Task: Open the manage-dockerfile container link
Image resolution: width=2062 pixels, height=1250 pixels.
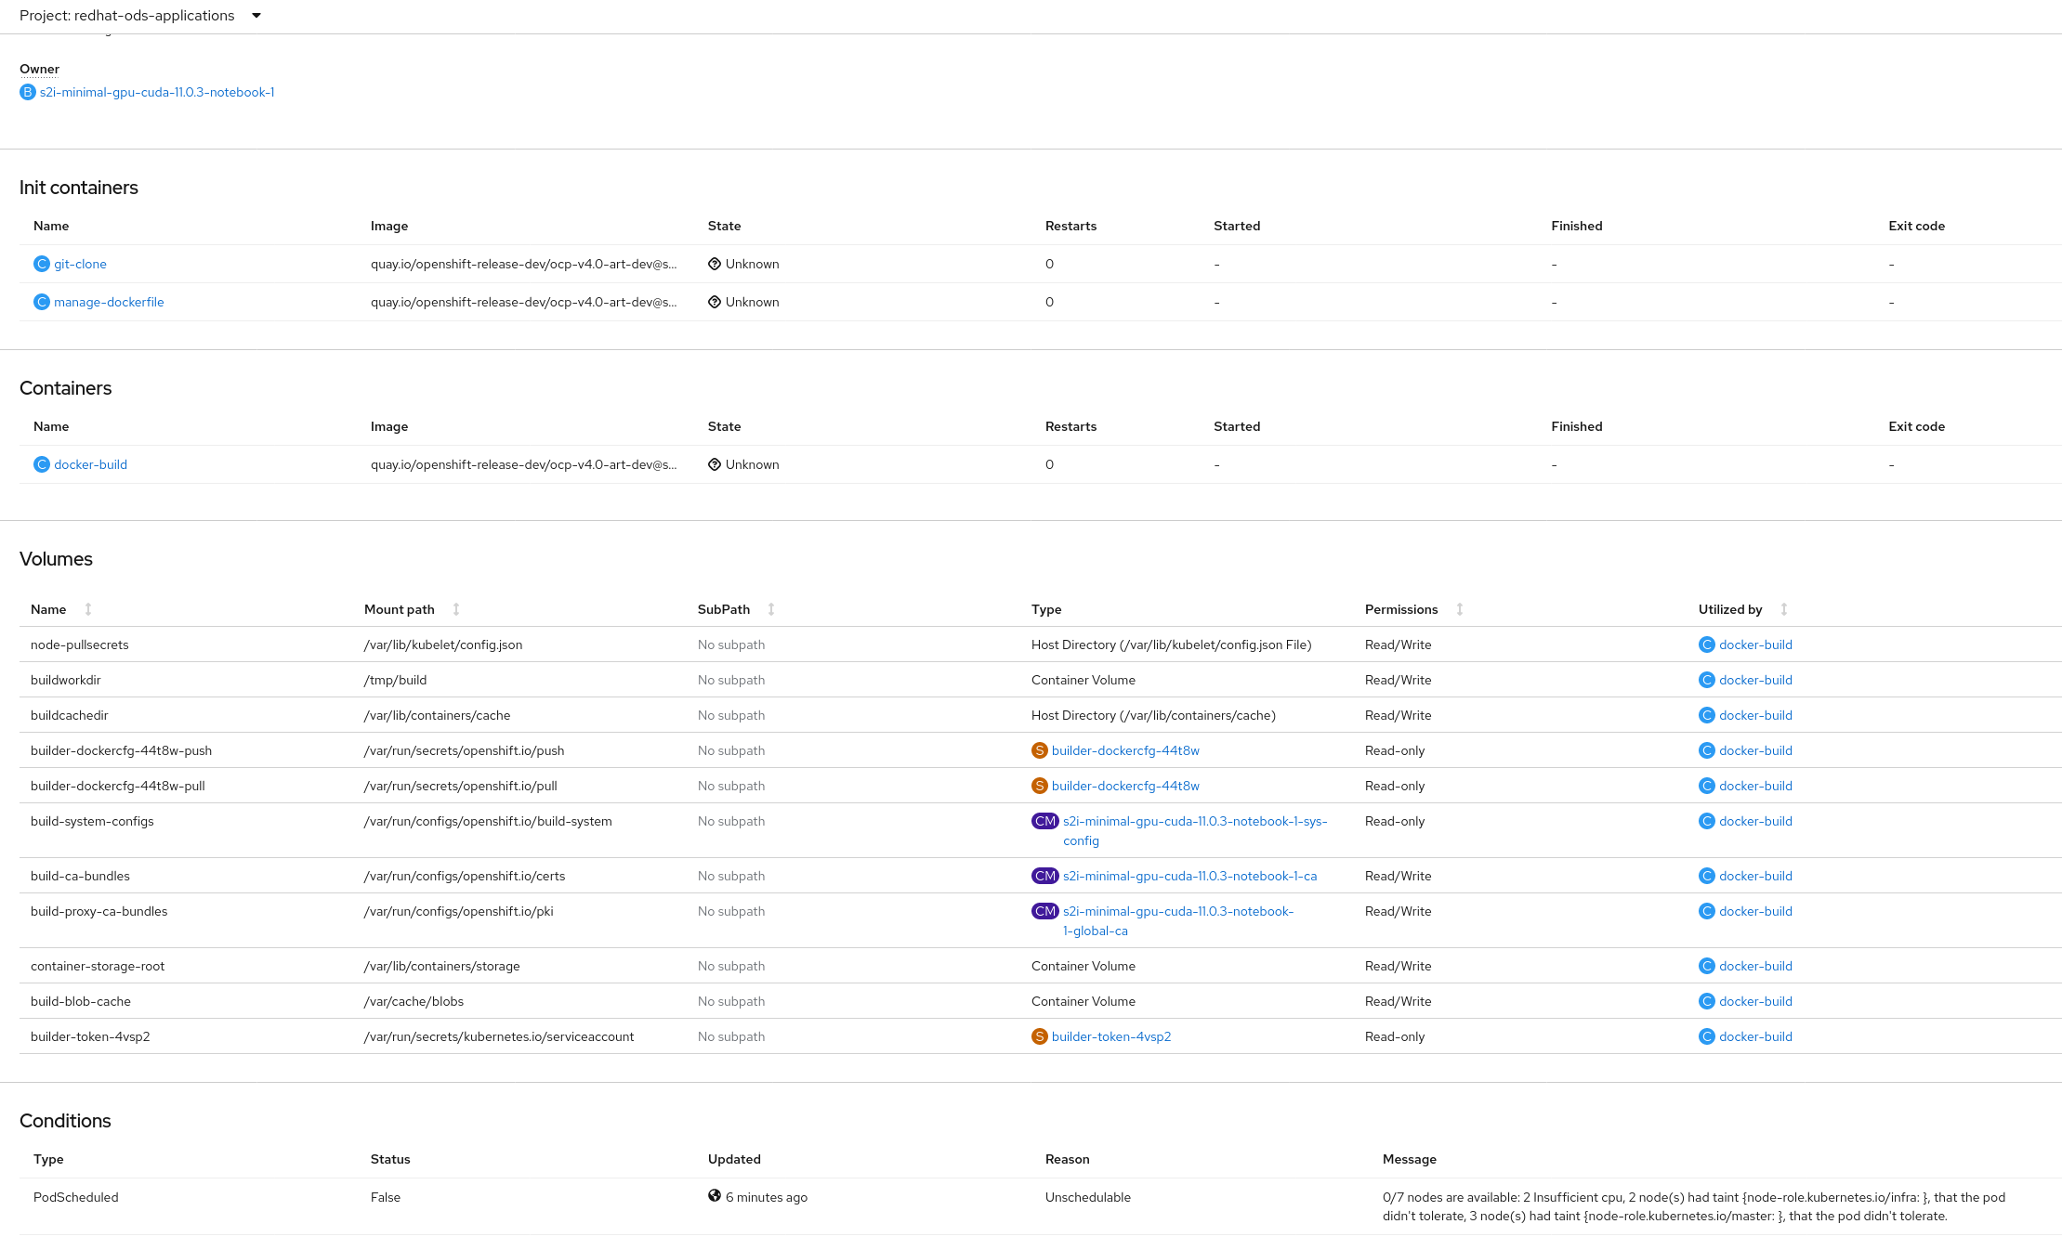Action: [109, 302]
